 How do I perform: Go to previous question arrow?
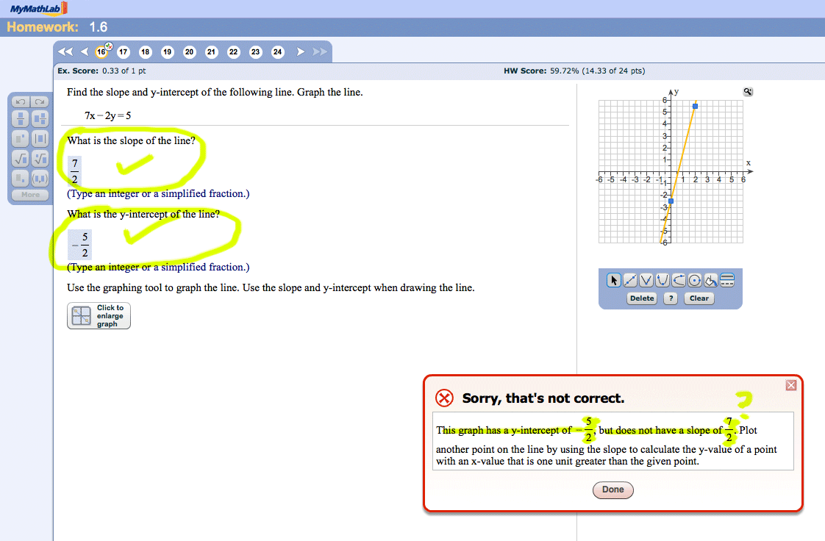pos(85,51)
